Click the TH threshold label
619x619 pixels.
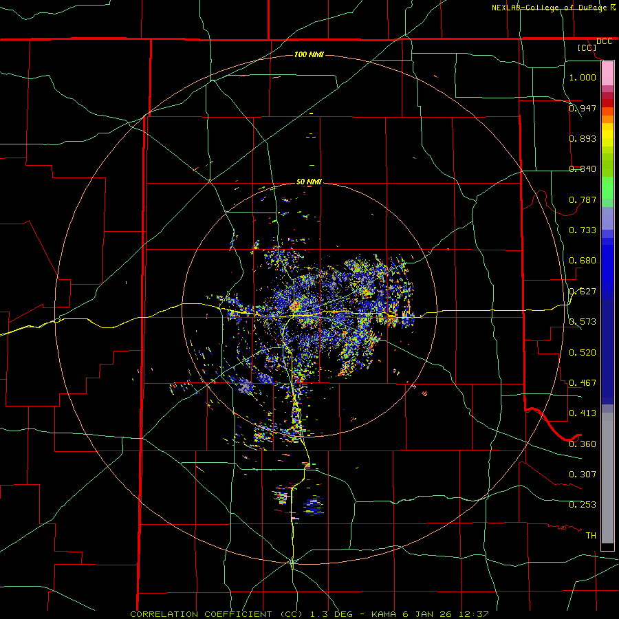[591, 536]
